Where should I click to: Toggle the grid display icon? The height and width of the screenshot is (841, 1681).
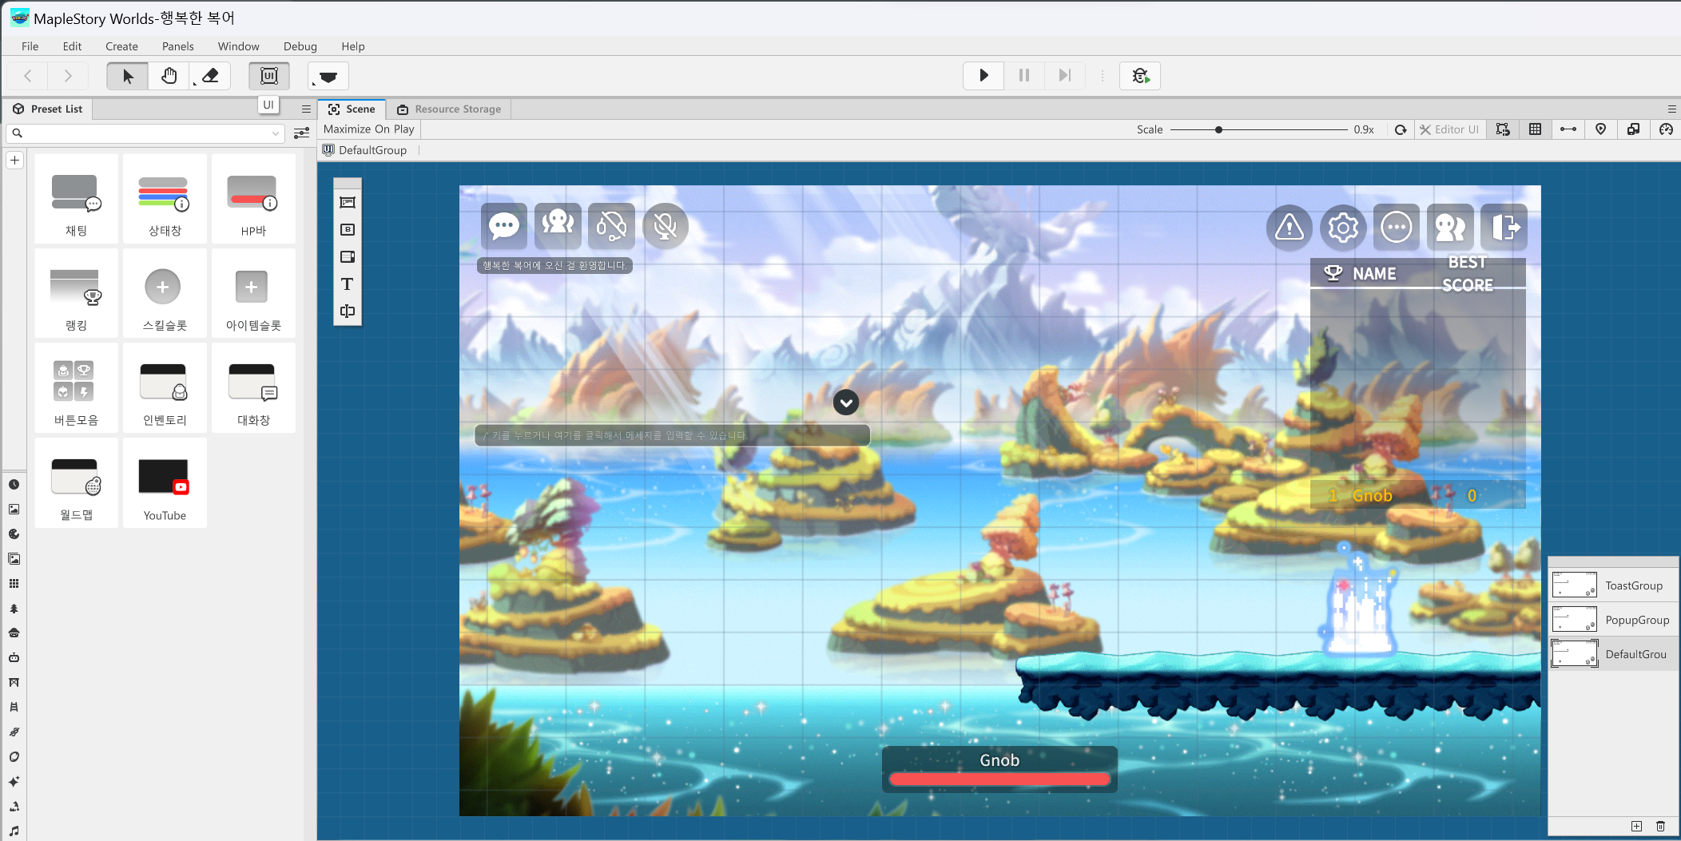point(1535,129)
